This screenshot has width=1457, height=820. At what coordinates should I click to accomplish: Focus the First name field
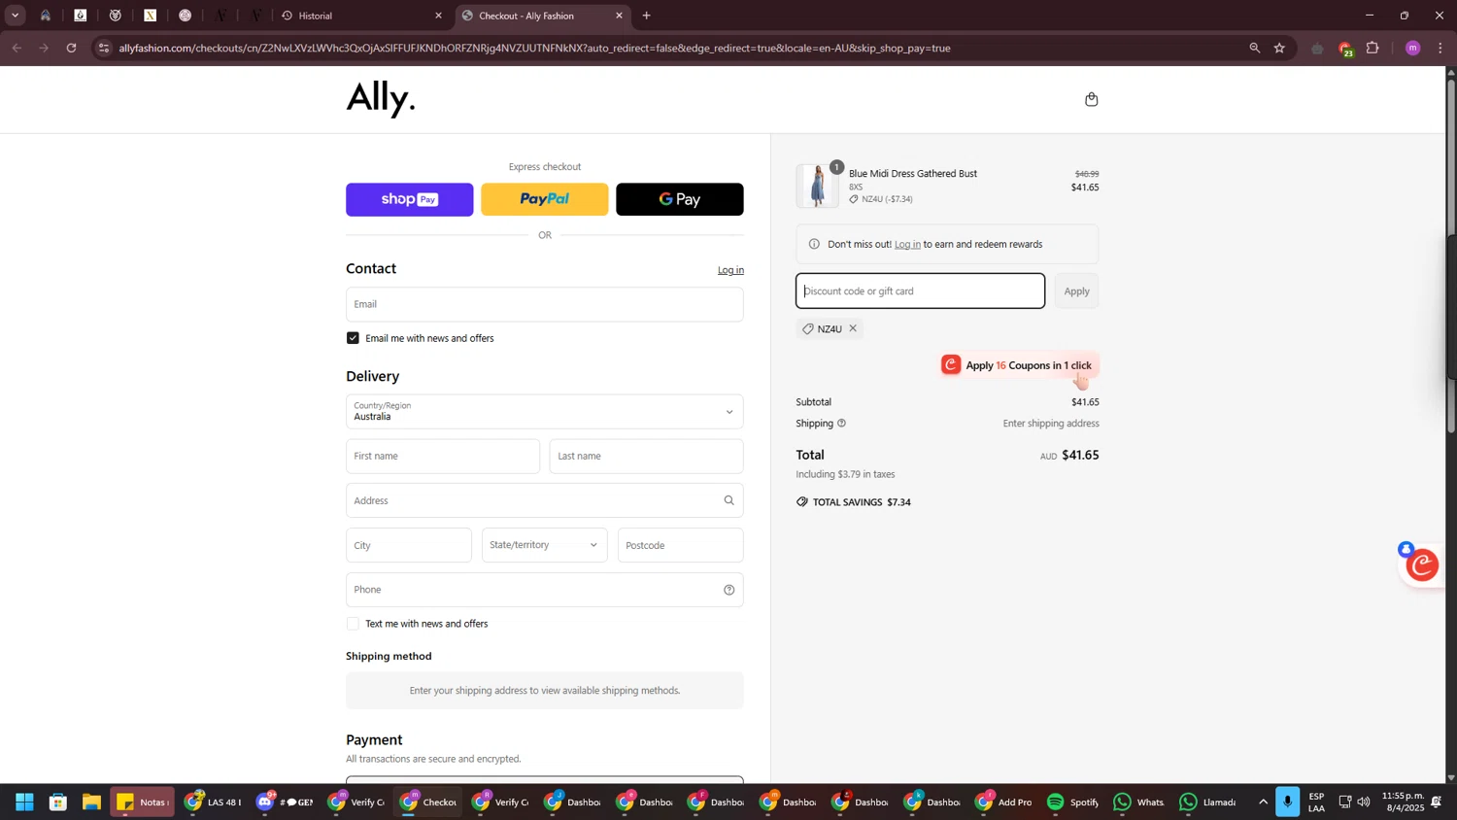[442, 457]
